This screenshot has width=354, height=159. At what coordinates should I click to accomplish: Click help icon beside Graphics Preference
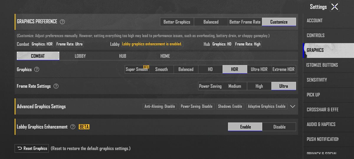pos(62,22)
